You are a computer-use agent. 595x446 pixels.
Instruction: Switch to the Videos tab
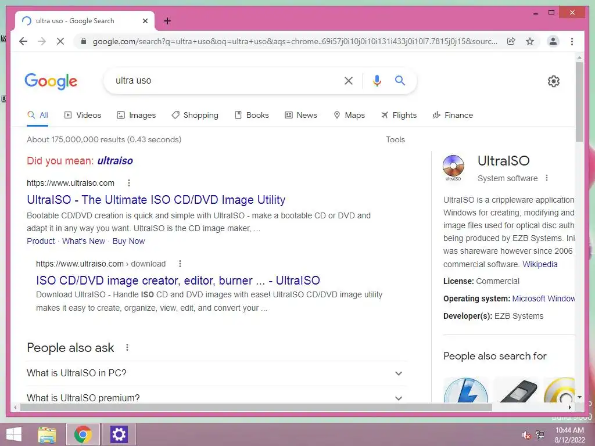click(83, 115)
